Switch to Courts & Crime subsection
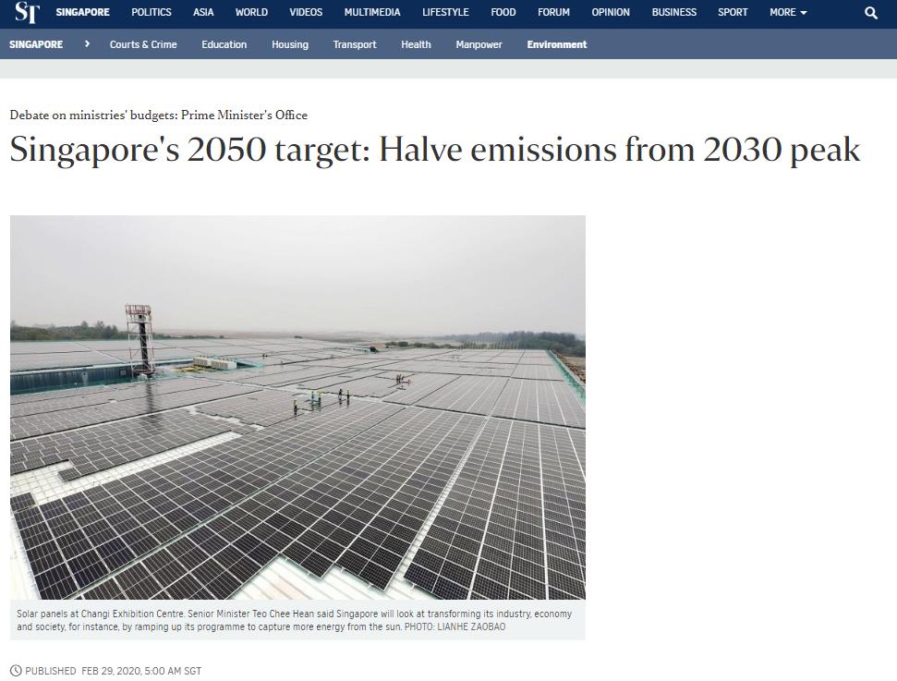 (143, 44)
